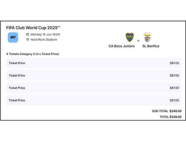Select the fourth Ticket Price row label
The width and height of the screenshot is (186, 141).
coord(17,100)
